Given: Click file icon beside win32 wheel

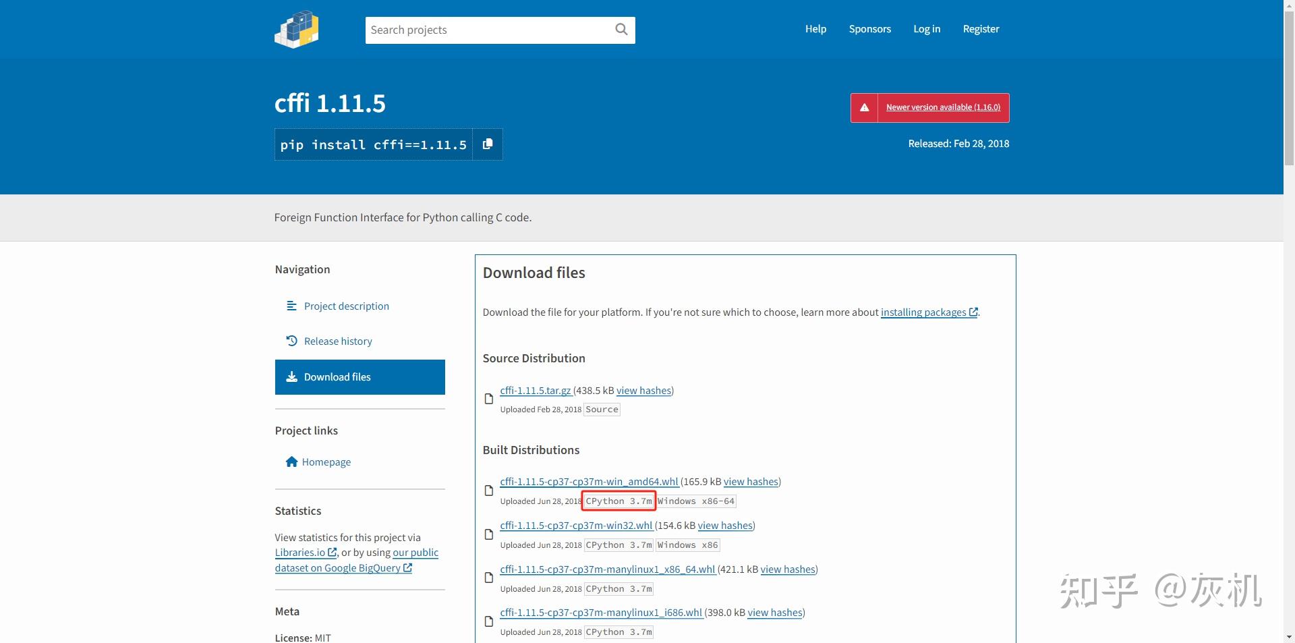Looking at the screenshot, I should point(489,534).
